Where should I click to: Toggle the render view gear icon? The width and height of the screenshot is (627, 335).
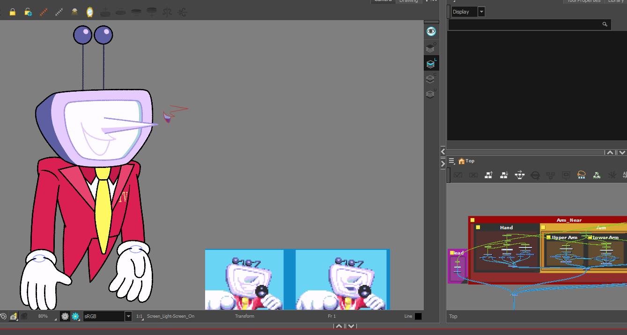point(75,316)
